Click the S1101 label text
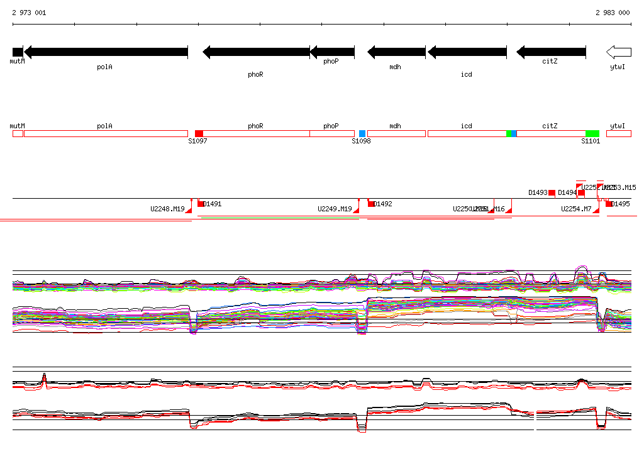Image resolution: width=644 pixels, height=449 pixels. click(x=591, y=141)
